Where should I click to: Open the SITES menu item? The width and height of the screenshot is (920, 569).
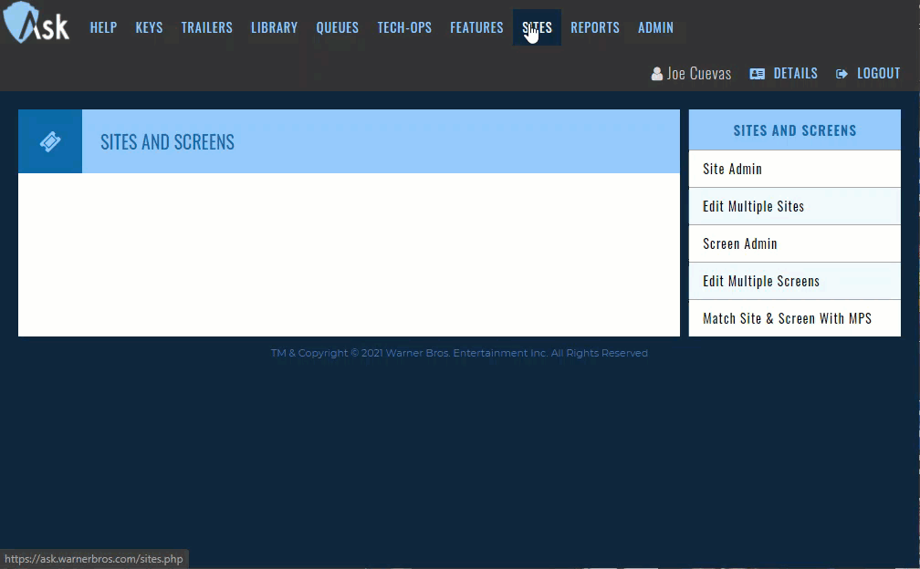click(x=537, y=27)
